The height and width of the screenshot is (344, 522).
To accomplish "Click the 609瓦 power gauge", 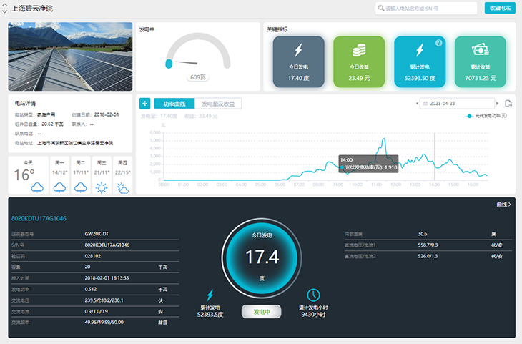I will click(x=198, y=61).
